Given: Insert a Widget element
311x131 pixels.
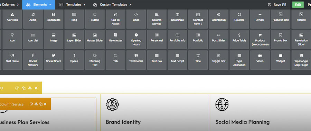Looking at the screenshot, I should coord(281,60).
